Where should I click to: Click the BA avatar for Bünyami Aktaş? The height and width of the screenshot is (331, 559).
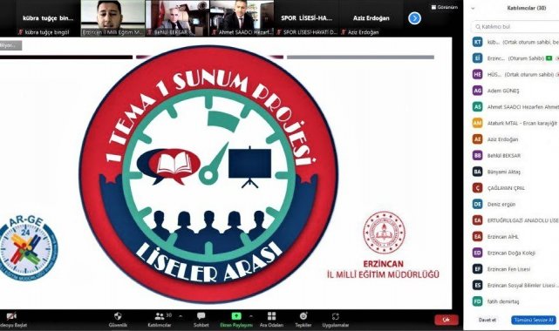[477, 172]
